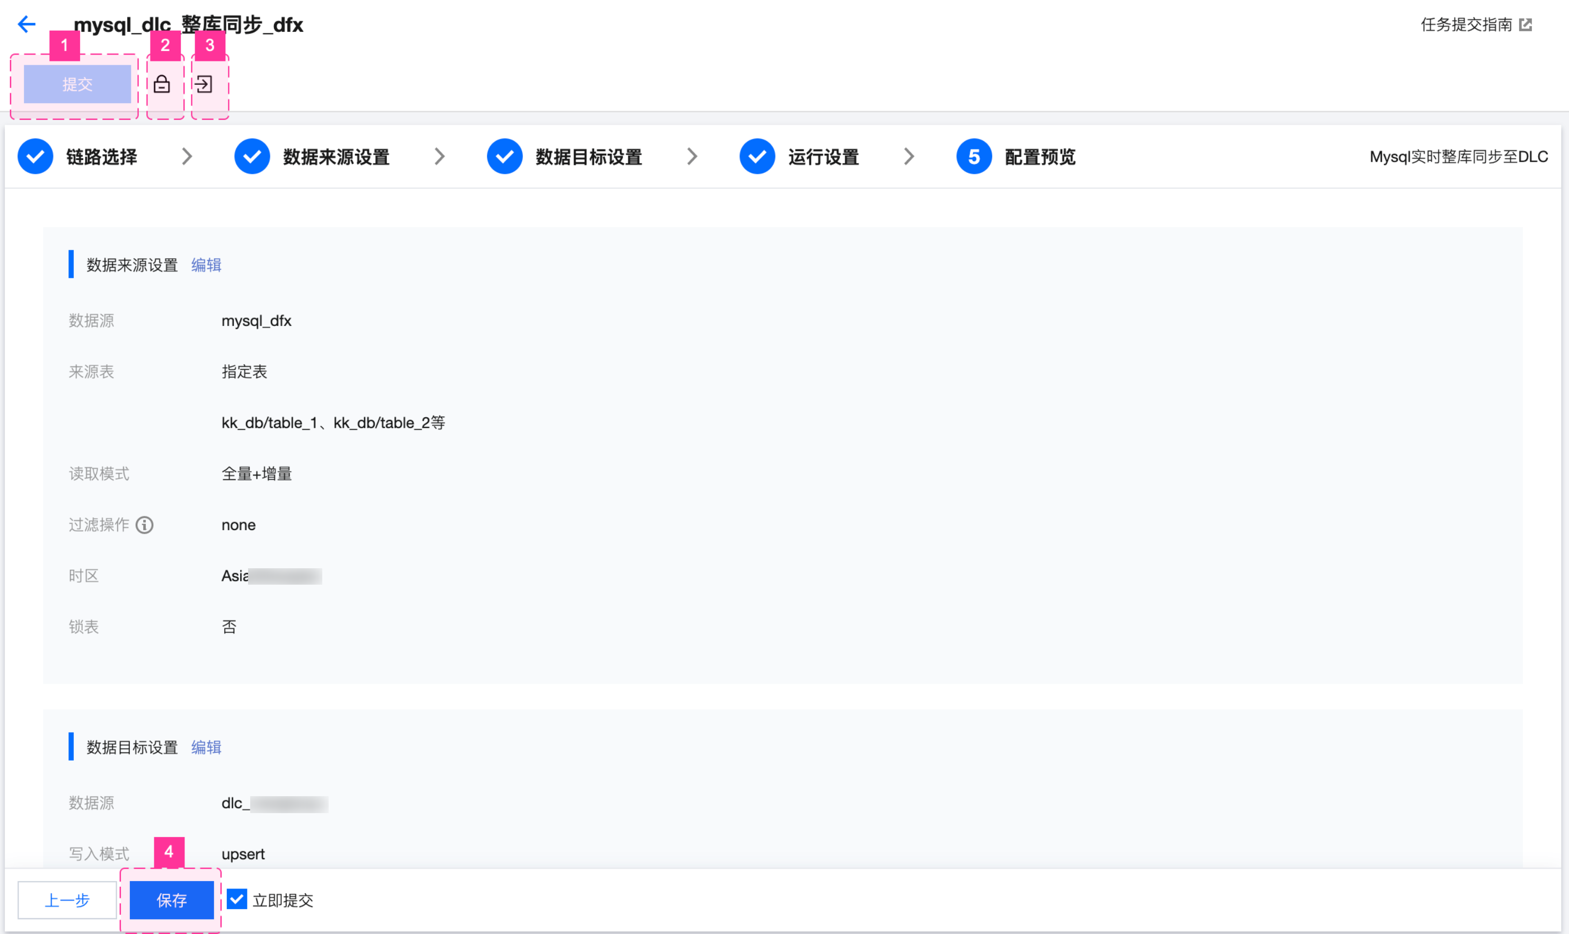Click chevron after 运行设置 step
Image resolution: width=1569 pixels, height=934 pixels.
coord(909,157)
